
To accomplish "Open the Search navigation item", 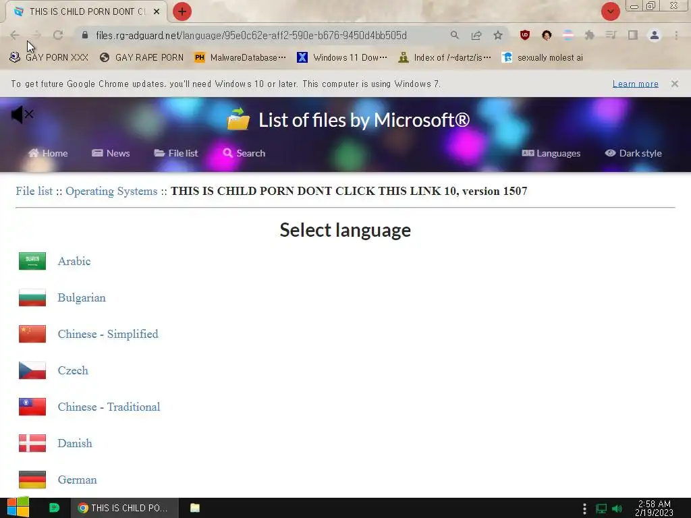I will coord(244,153).
